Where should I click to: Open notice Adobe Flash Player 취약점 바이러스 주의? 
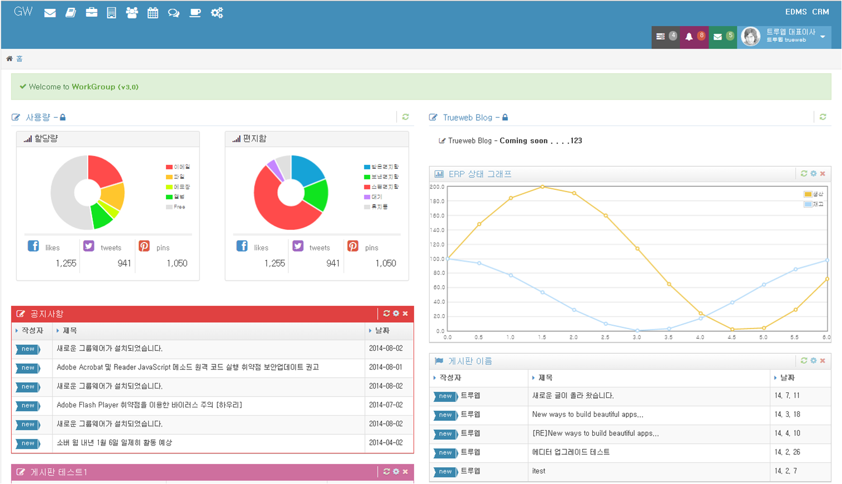pos(149,405)
